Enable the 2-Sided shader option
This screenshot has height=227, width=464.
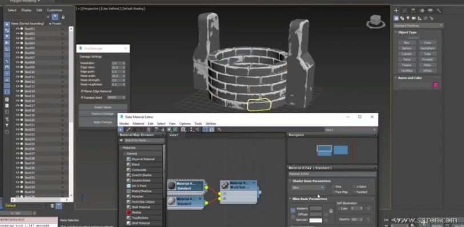pos(354,187)
